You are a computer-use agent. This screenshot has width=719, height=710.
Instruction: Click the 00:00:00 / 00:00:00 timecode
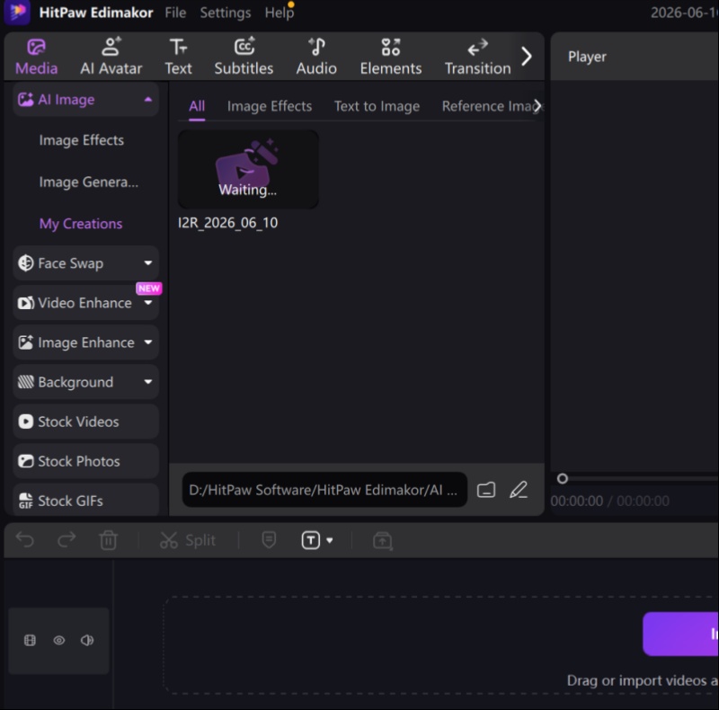coord(609,501)
